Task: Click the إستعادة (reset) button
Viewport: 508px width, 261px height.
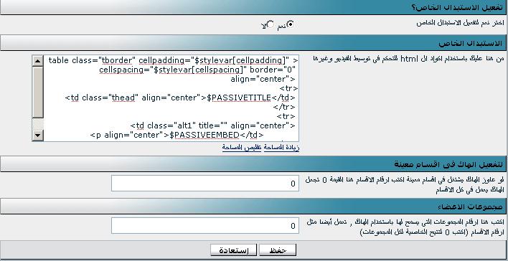Action: [233, 250]
